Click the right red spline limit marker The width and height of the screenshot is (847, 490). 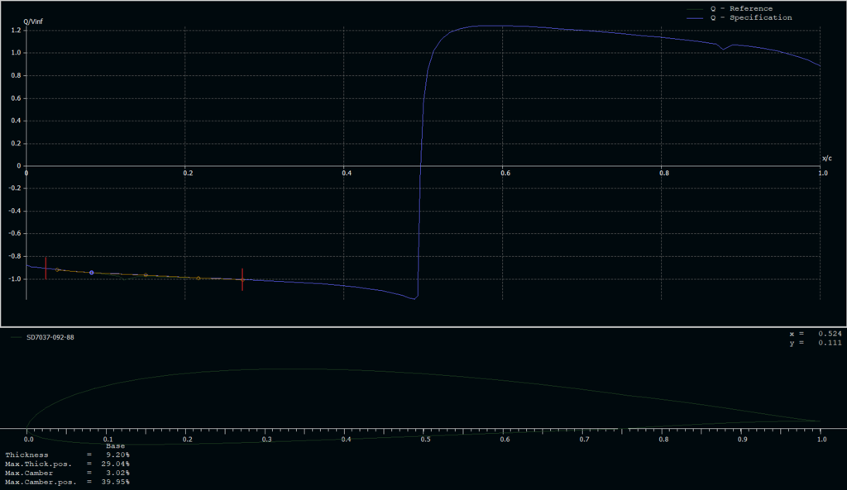(x=242, y=279)
